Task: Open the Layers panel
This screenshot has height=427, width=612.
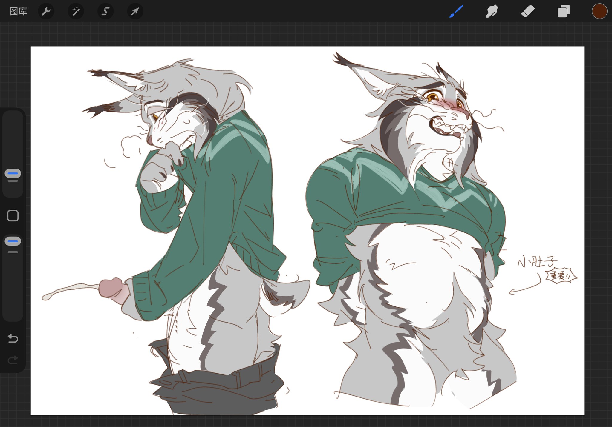Action: [564, 11]
